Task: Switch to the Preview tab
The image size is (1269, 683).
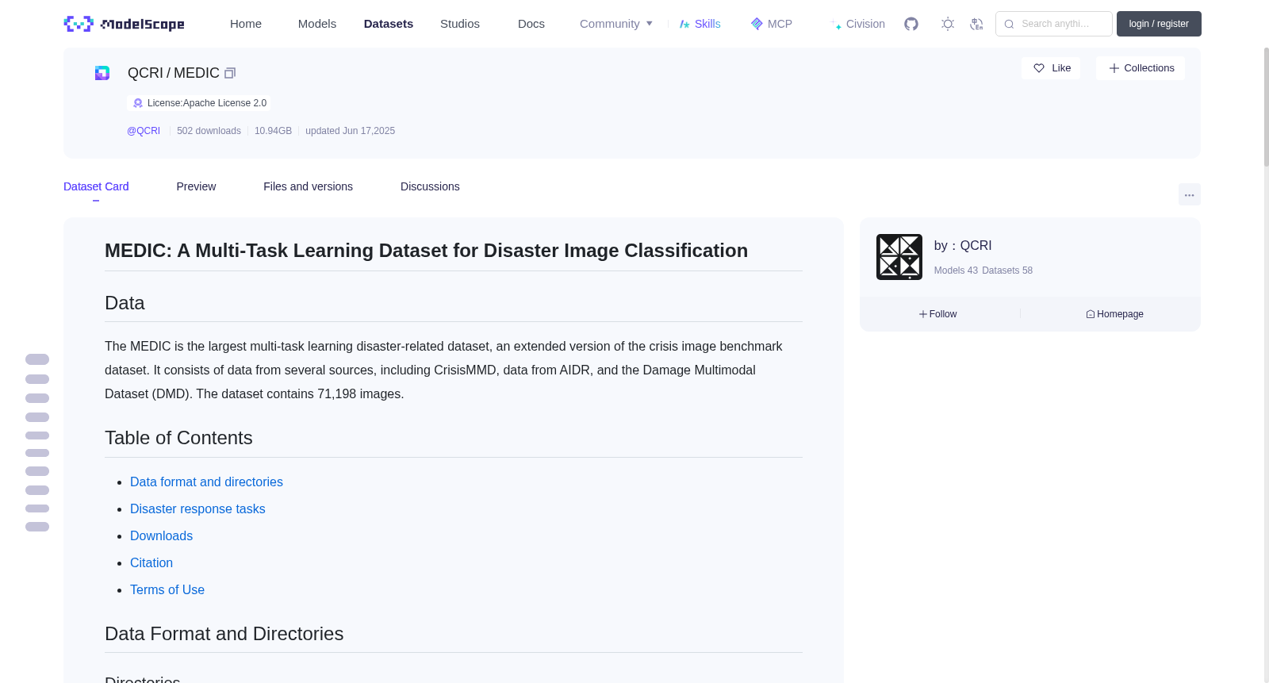Action: pyautogui.click(x=196, y=186)
